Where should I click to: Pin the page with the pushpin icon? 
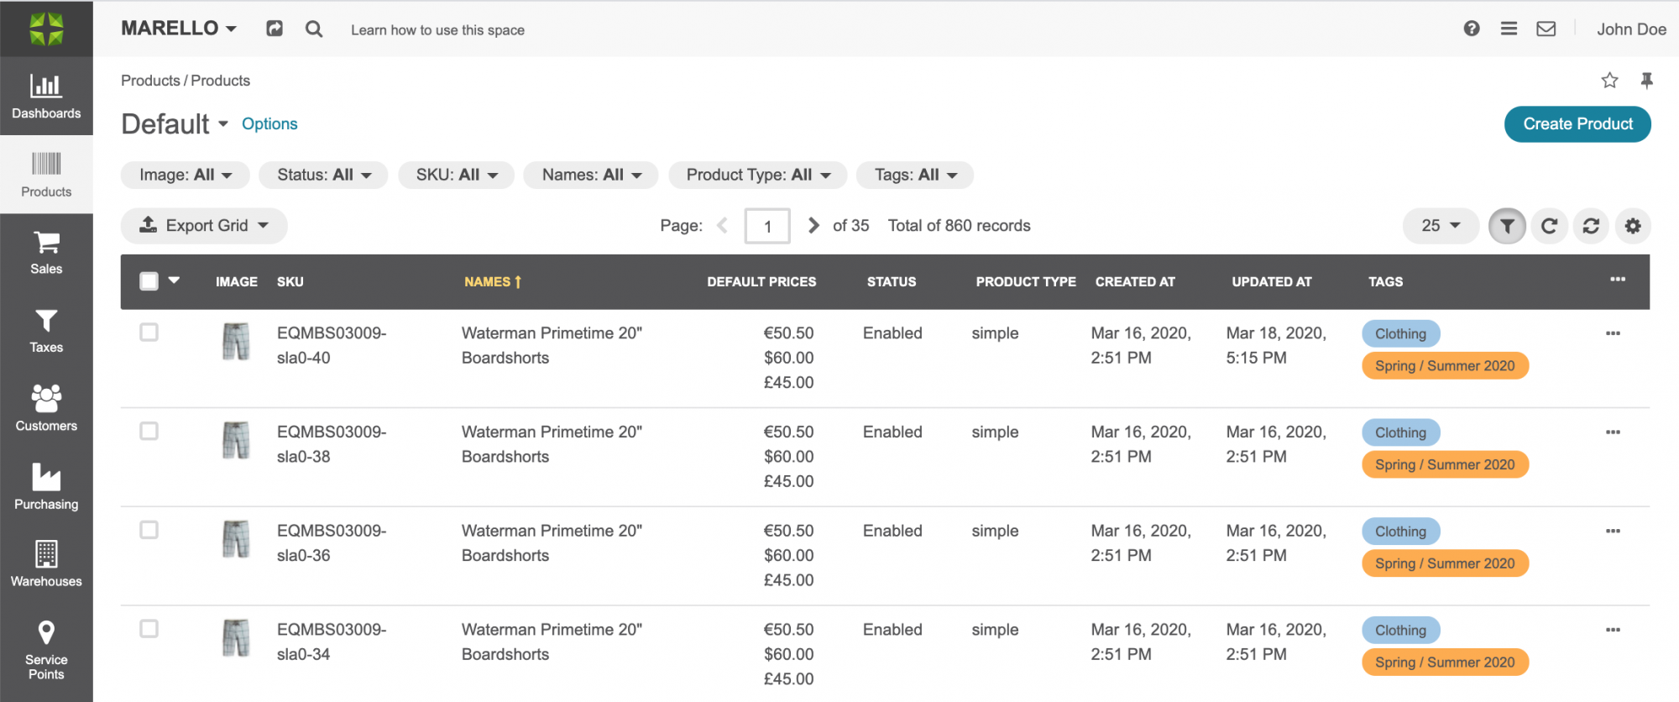[1646, 81]
